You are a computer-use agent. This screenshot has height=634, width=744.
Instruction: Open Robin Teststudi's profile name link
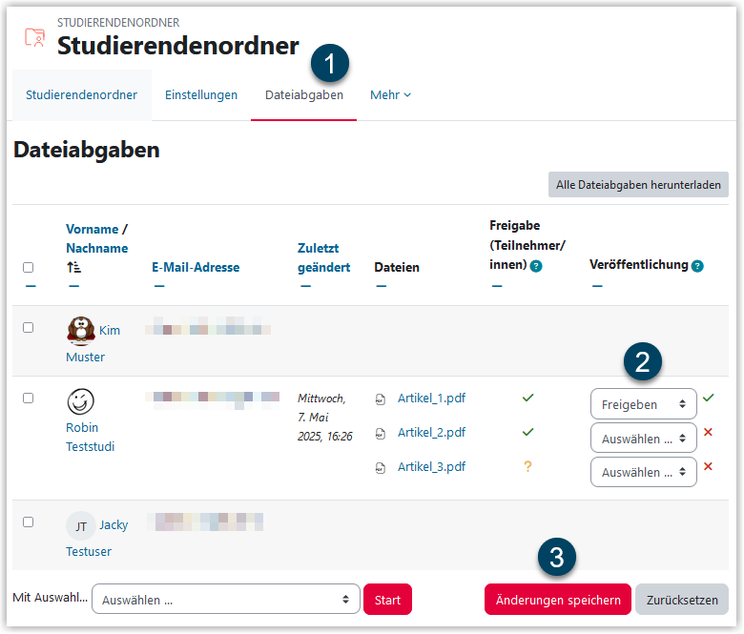click(91, 438)
